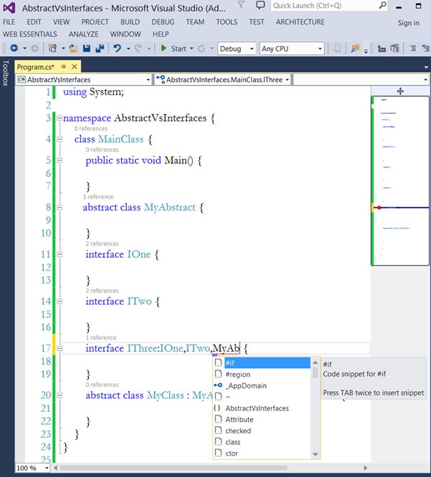Close the Program.cs tab

coord(75,67)
